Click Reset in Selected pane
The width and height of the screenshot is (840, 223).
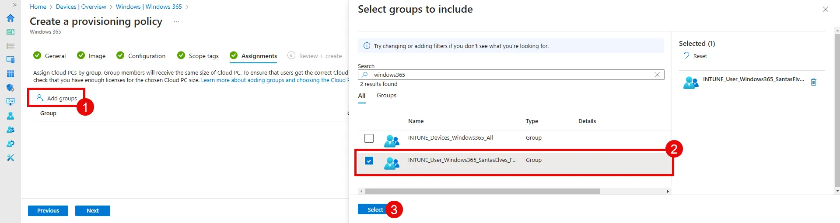(x=695, y=56)
